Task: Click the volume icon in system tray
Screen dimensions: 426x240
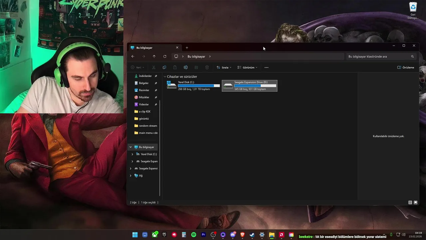Action: coord(404,235)
